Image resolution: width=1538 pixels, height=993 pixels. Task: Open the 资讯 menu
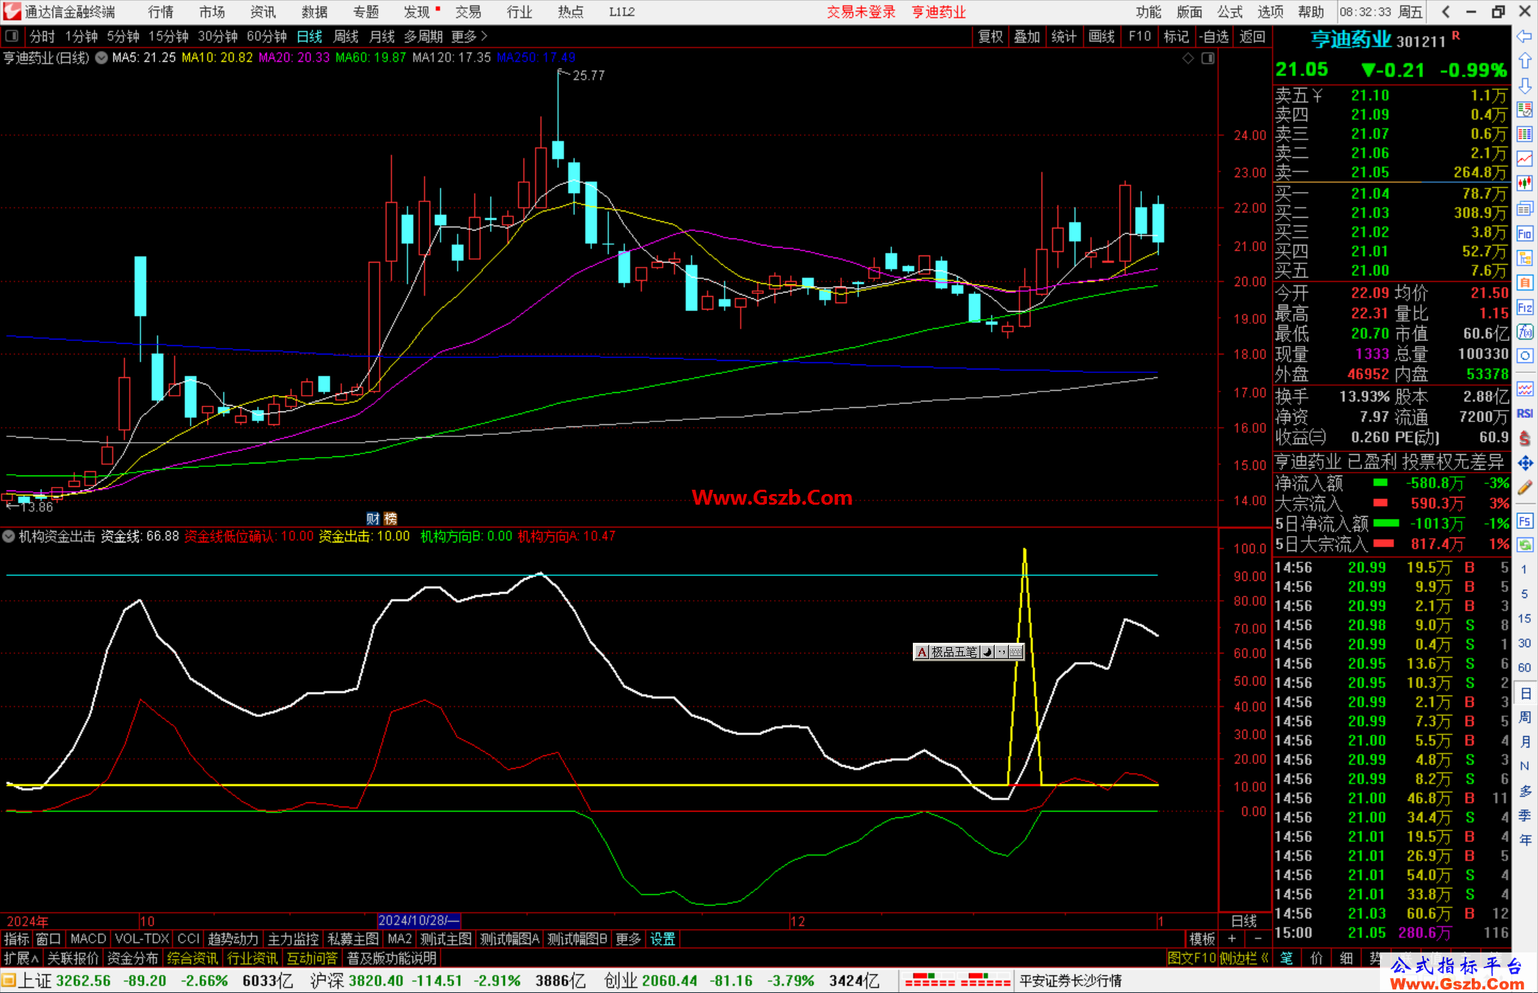263,12
